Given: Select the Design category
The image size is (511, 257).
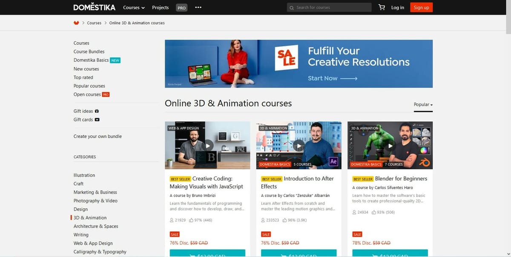Looking at the screenshot, I should 80,209.
